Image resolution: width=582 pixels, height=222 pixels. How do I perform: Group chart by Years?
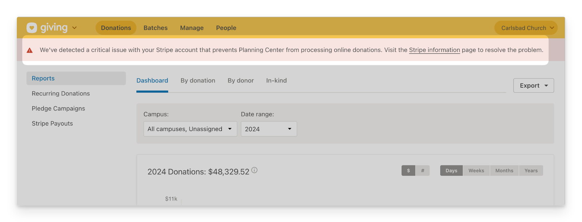click(x=531, y=170)
